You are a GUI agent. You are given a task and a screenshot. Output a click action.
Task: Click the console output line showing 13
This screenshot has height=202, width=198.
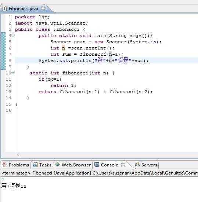pos(14,186)
